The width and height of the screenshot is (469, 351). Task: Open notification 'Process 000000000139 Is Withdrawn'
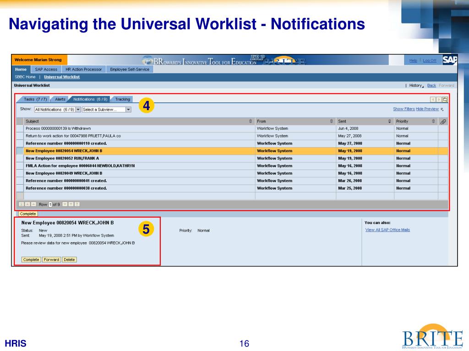pos(58,128)
